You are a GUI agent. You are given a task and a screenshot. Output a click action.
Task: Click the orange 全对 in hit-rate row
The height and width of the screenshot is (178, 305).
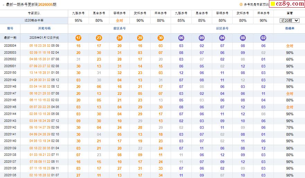(119, 20)
